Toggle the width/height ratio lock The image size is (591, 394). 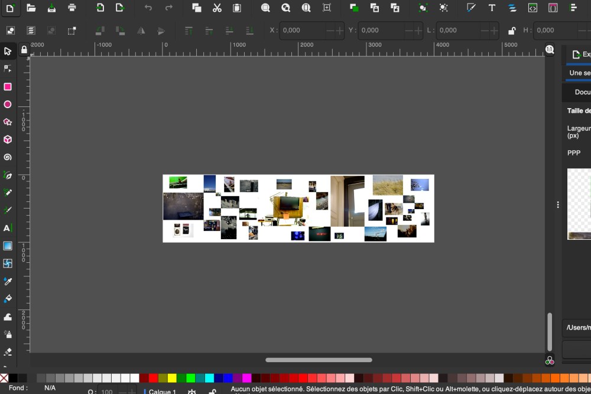click(512, 31)
